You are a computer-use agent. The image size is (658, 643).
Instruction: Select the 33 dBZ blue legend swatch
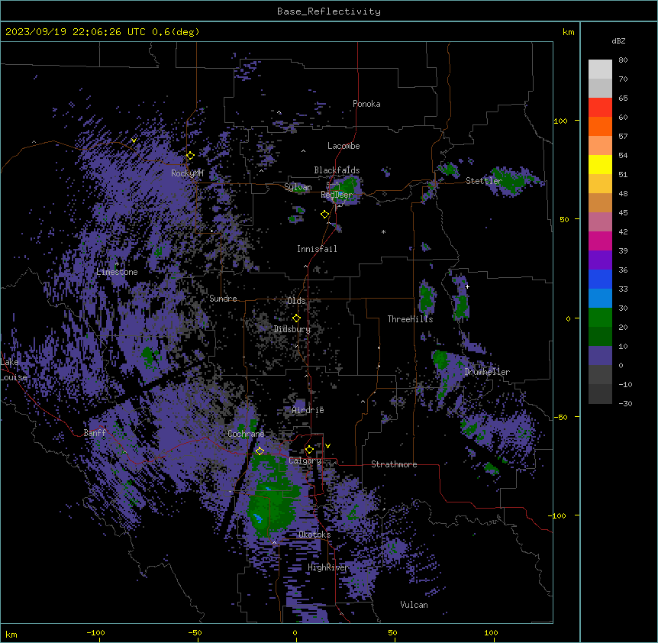click(600, 279)
